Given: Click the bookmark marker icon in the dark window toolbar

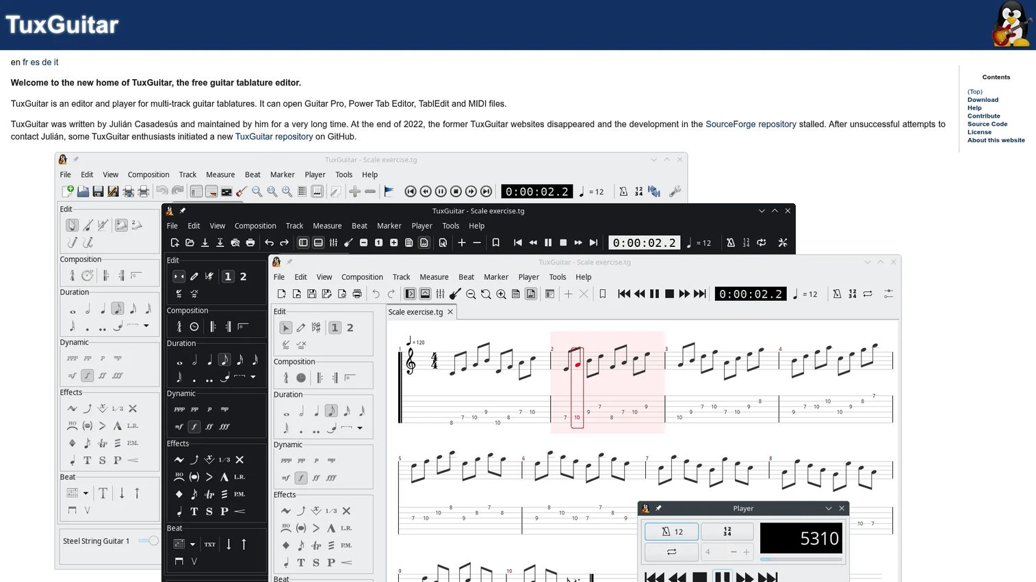Looking at the screenshot, I should (496, 243).
